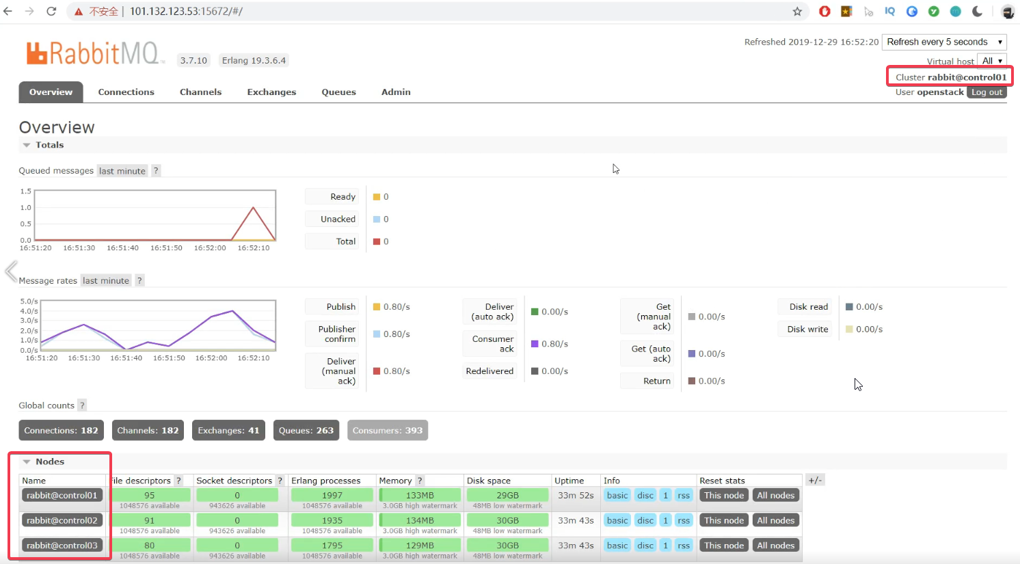Click the basic tag for rabbit@control01
Viewport: 1020px width, 564px height.
click(617, 495)
